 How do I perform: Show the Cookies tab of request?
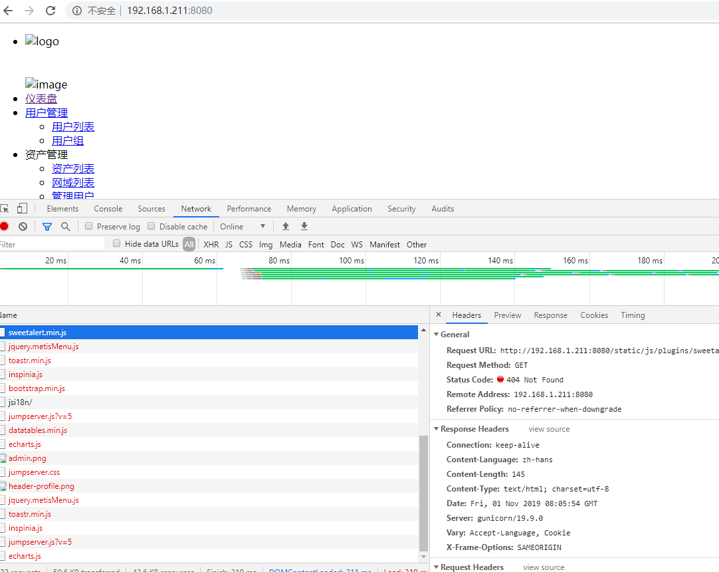point(594,315)
